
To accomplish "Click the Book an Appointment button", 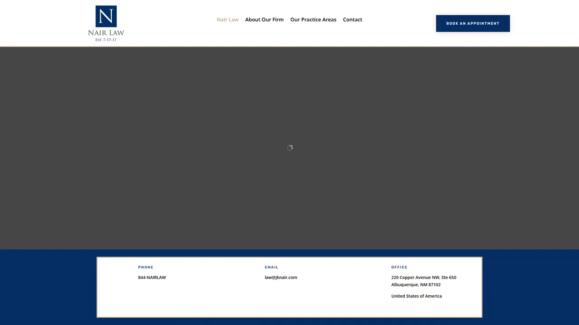I will tap(473, 23).
